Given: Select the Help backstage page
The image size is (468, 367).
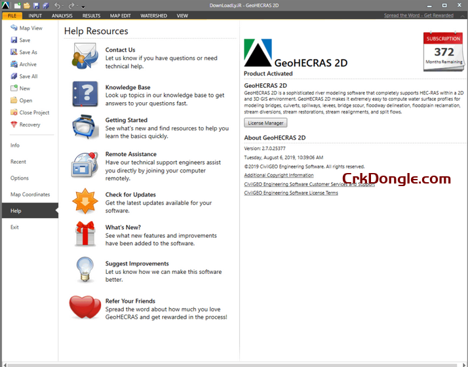Looking at the screenshot, I should (x=30, y=210).
